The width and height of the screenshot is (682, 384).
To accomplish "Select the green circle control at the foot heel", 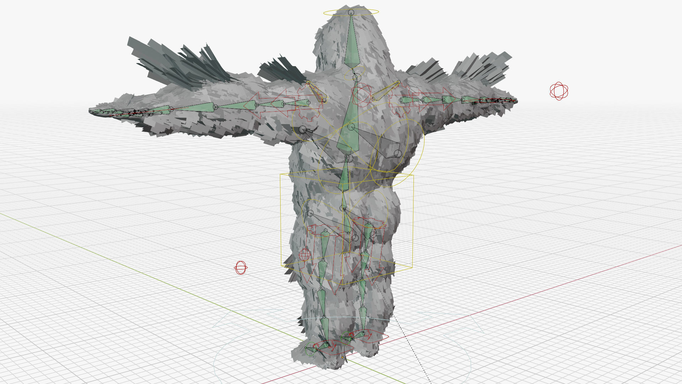I will tap(310, 348).
